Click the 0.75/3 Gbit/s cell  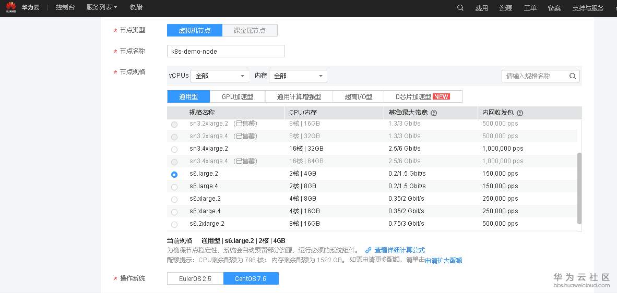point(406,224)
